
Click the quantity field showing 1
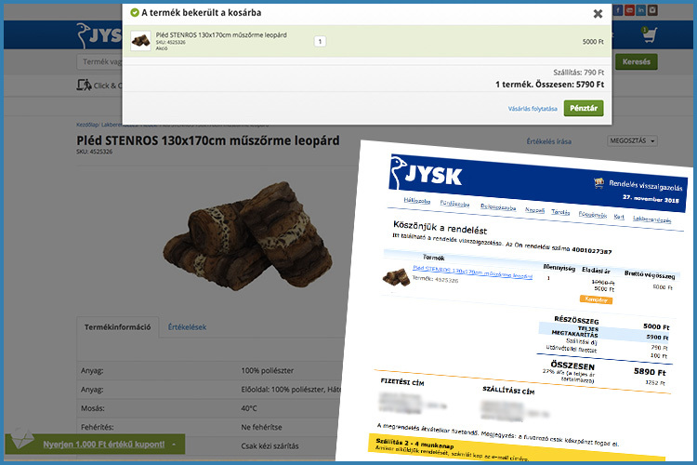click(x=320, y=41)
